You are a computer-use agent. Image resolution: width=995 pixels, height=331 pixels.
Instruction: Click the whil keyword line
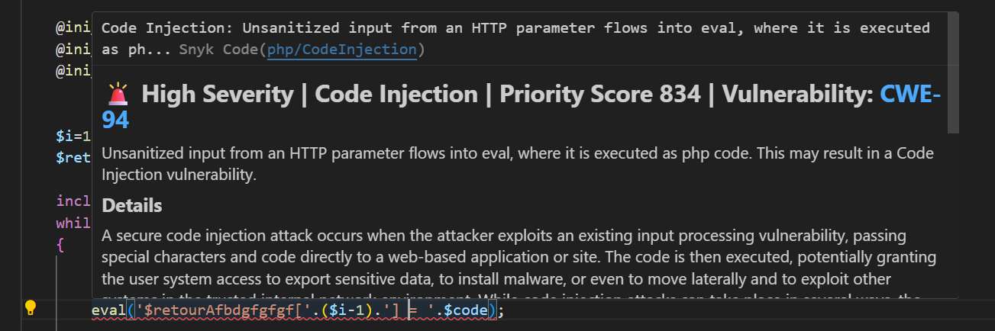coord(73,223)
